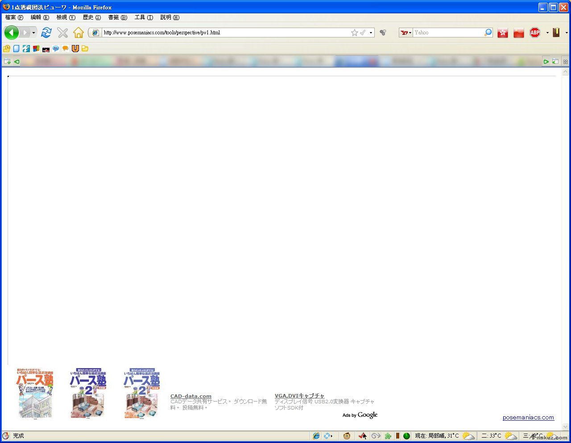Expand the URL bar history dropdown

point(371,33)
